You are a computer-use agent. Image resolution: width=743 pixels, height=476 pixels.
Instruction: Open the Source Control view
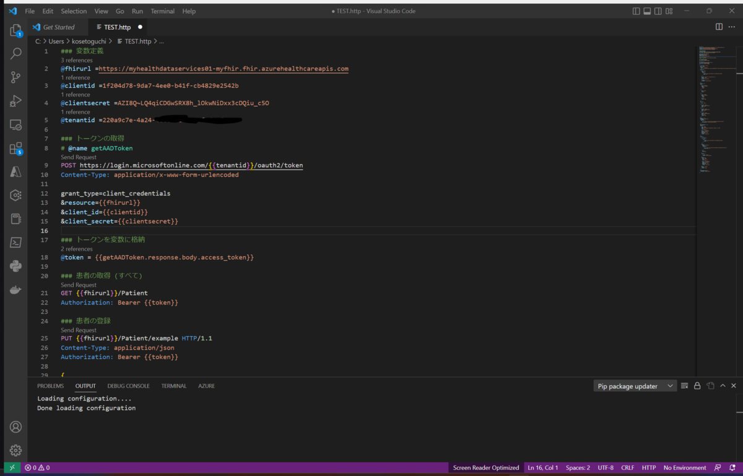tap(16, 77)
